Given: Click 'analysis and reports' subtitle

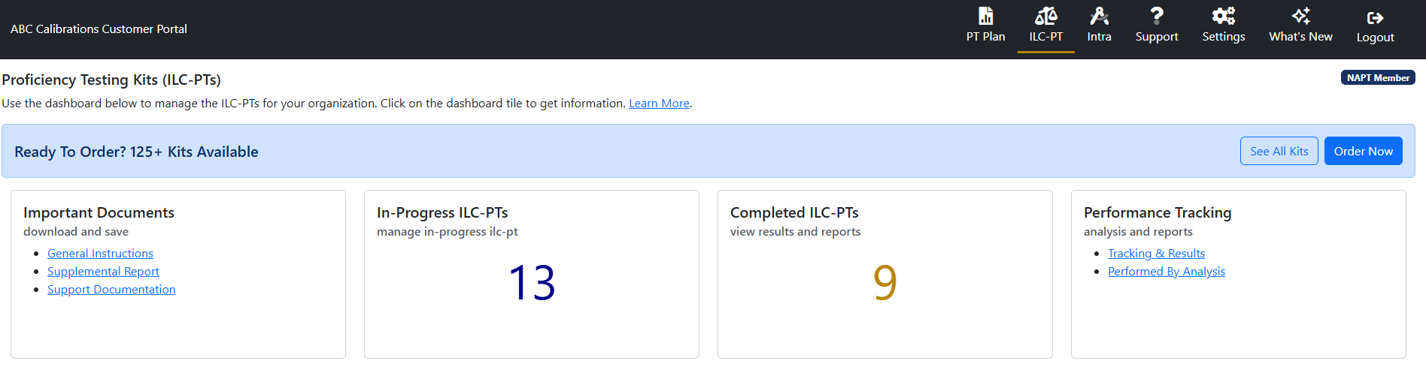Looking at the screenshot, I should click(1138, 232).
